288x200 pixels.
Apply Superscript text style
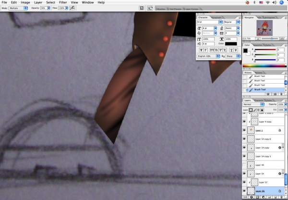221,50
